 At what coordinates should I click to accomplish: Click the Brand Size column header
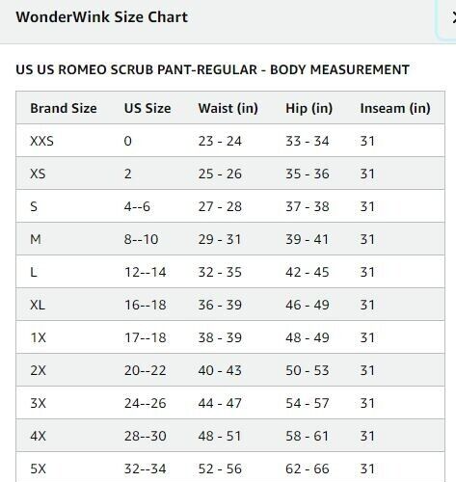(x=64, y=108)
